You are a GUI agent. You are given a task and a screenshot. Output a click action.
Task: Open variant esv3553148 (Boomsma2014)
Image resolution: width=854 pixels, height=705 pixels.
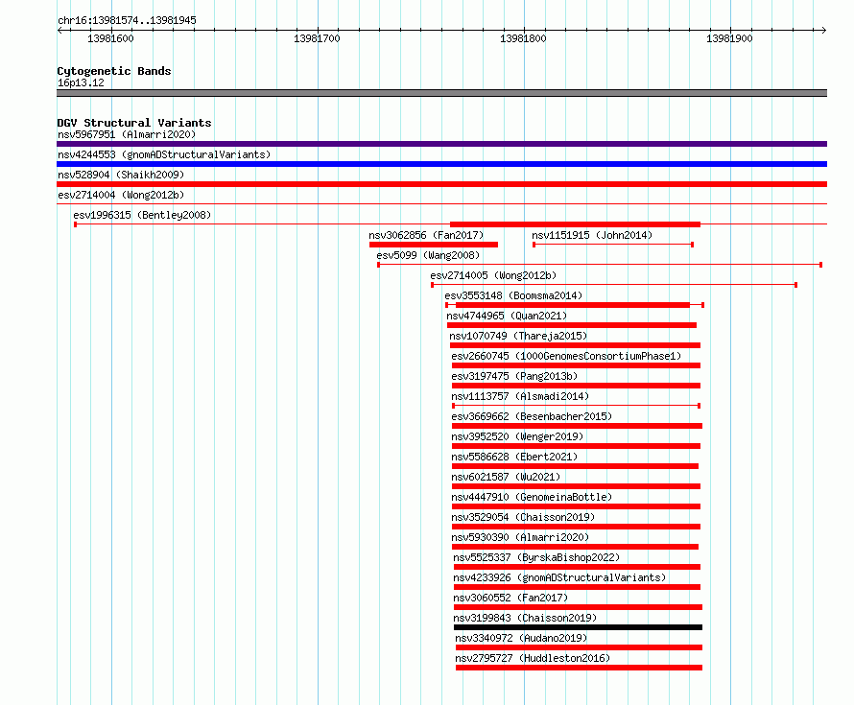point(513,295)
